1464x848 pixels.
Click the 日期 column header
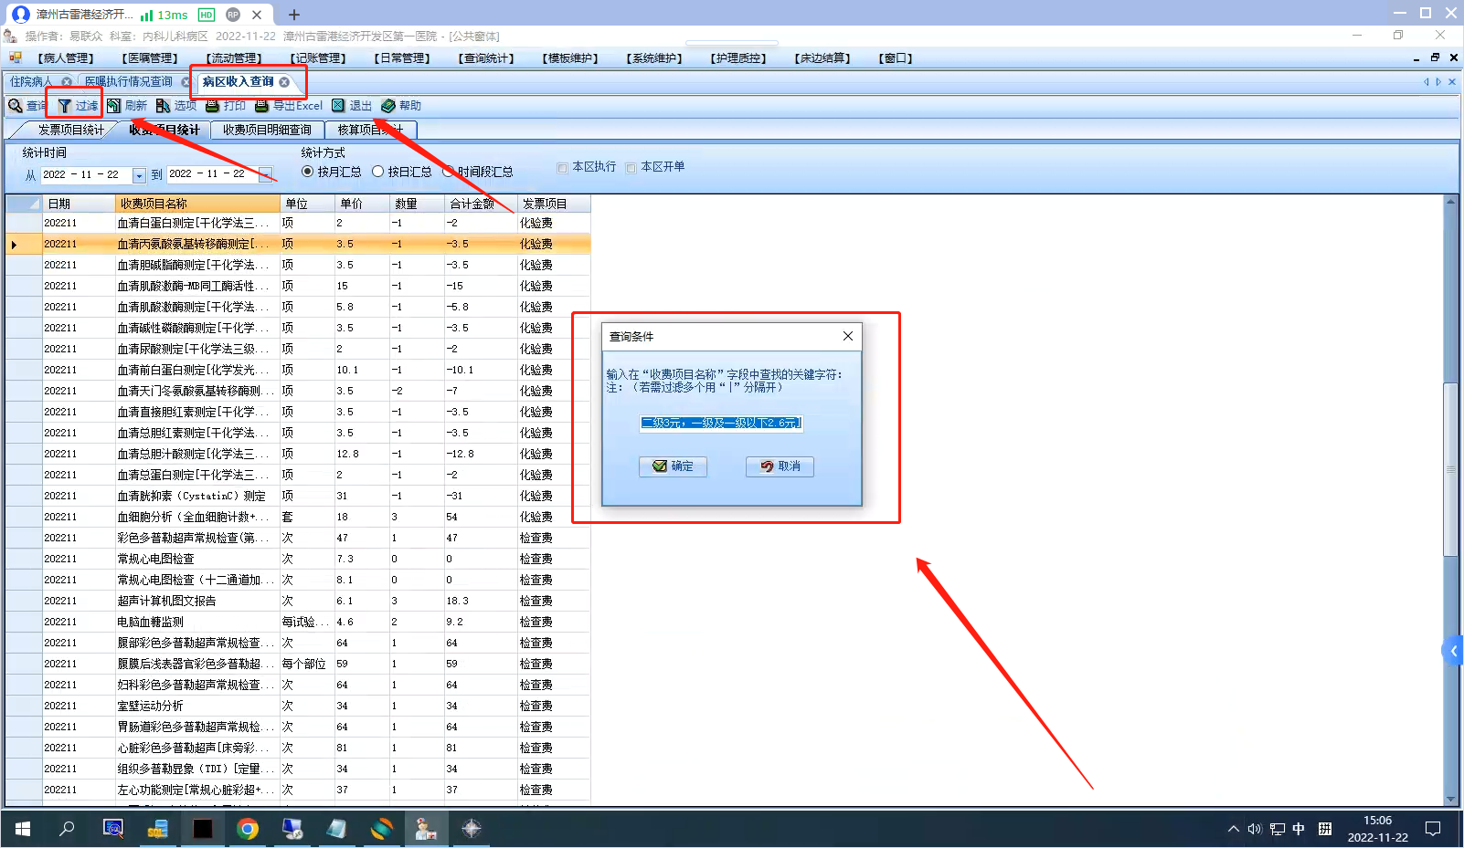[x=79, y=204]
